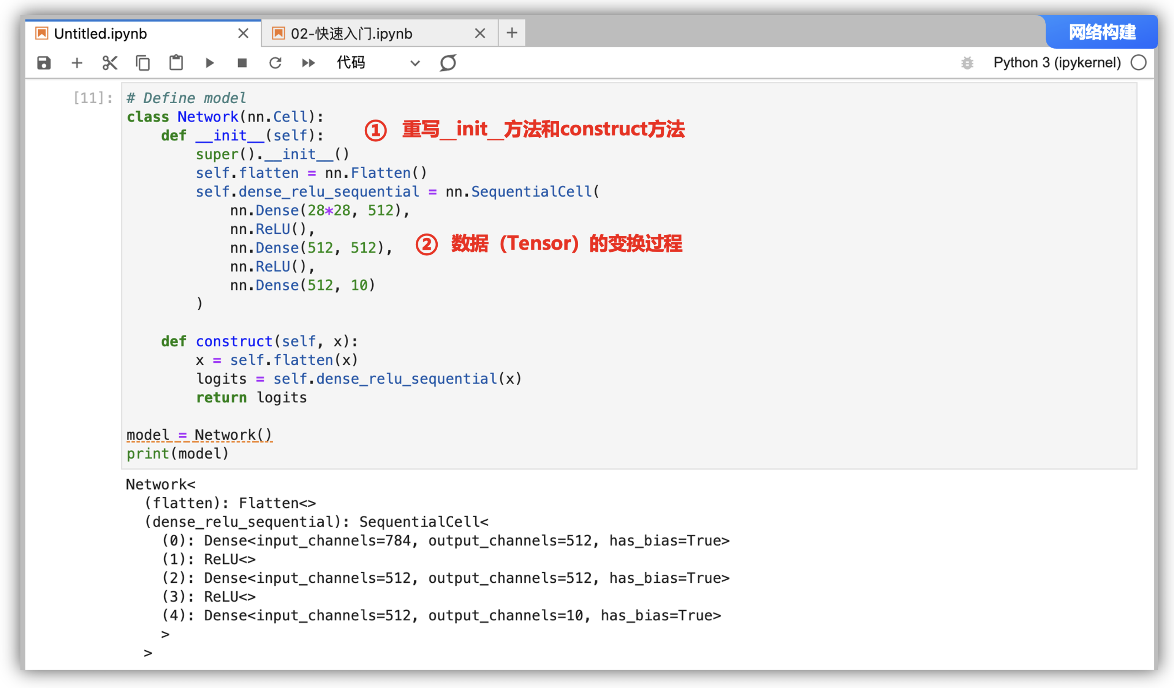The height and width of the screenshot is (689, 1174).
Task: Select the Untitled.ipynb tab
Action: pyautogui.click(x=101, y=33)
